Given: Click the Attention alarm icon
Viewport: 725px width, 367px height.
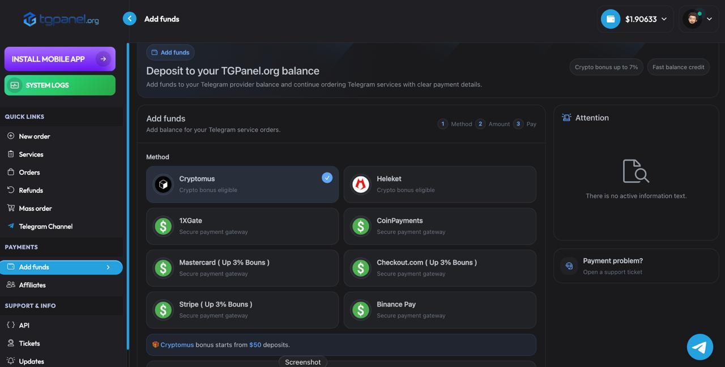Looking at the screenshot, I should 566,118.
